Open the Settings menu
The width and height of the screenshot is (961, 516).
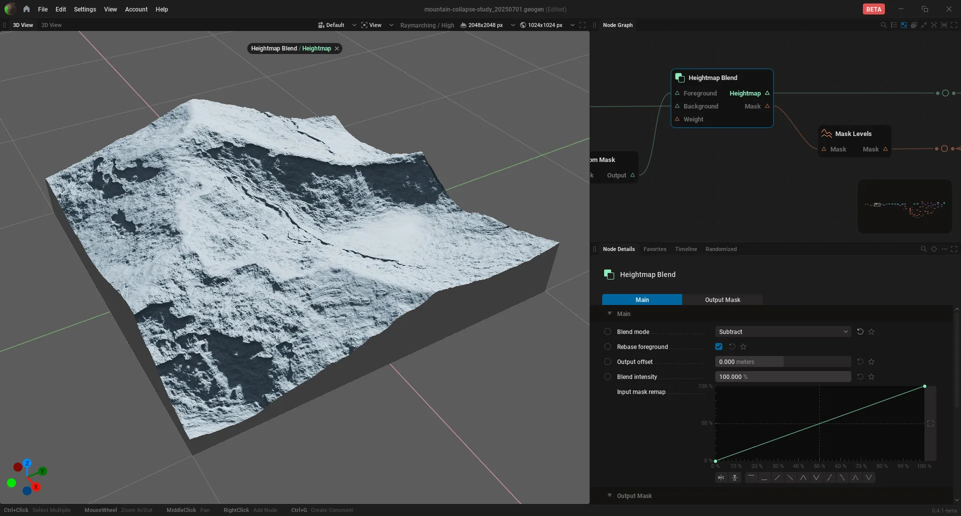click(85, 9)
